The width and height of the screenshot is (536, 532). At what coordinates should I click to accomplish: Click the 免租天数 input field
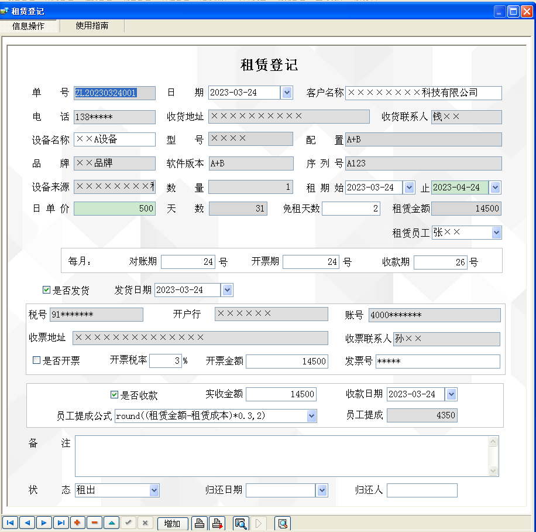pyautogui.click(x=351, y=209)
